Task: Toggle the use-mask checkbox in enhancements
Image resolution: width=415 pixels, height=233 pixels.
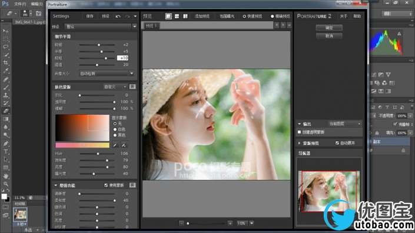Action: [x=106, y=185]
